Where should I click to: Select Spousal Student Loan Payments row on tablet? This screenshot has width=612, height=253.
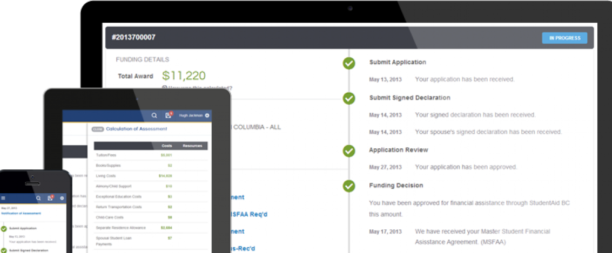(x=151, y=241)
